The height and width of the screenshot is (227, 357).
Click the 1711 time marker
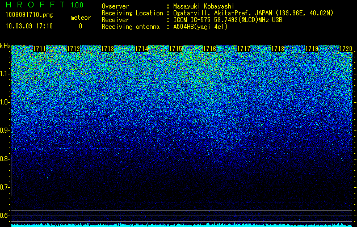pos(40,49)
